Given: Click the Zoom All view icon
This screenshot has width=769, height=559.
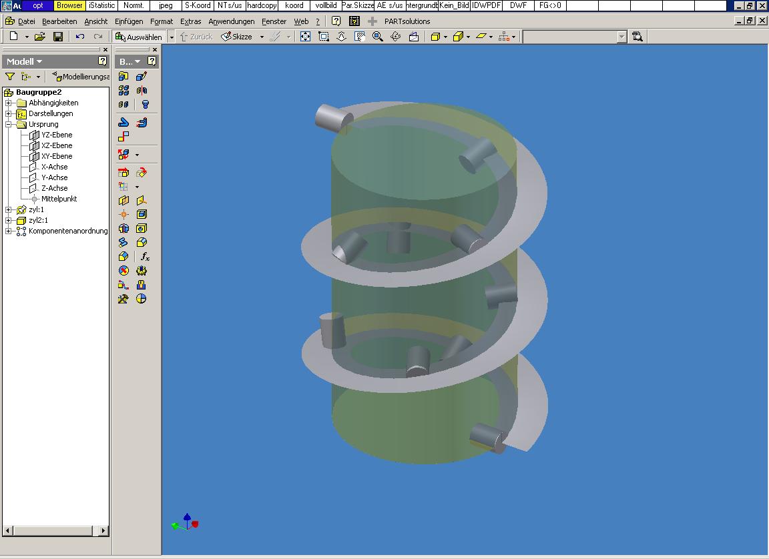Looking at the screenshot, I should click(305, 36).
